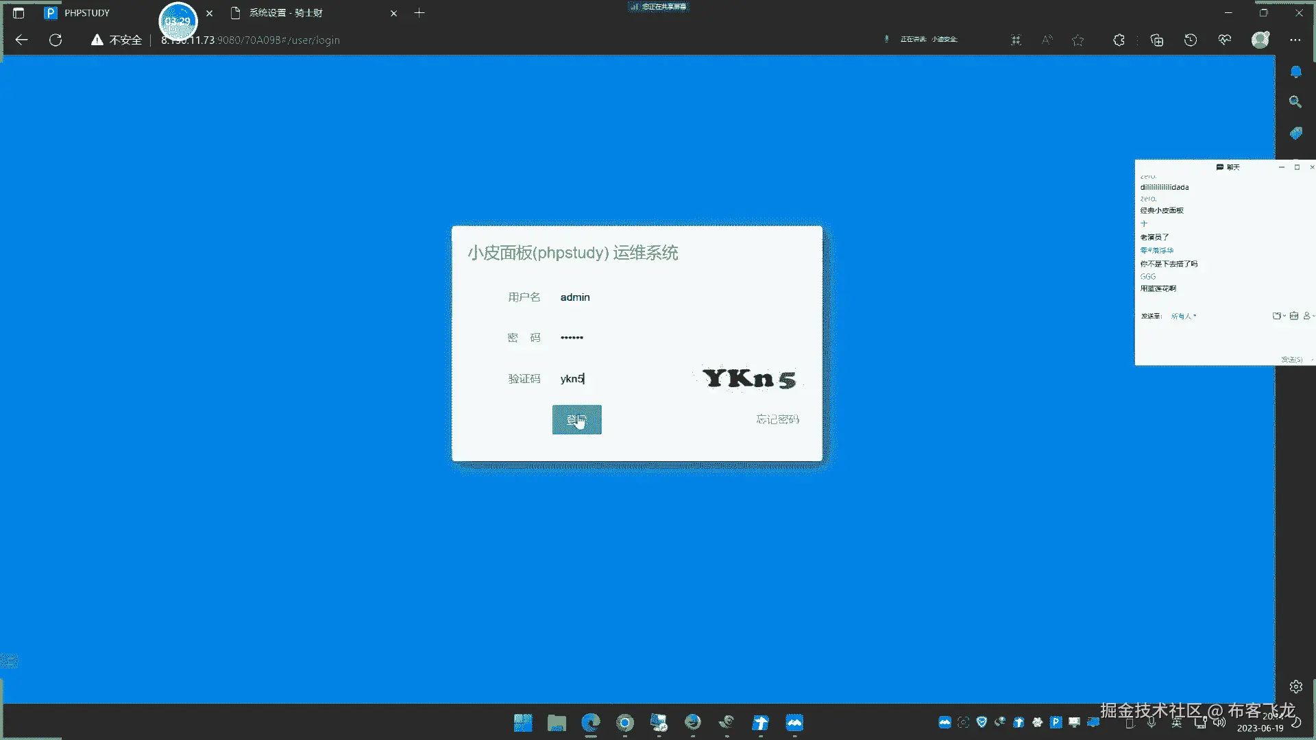Open File Explorer from the taskbar
Image resolution: width=1316 pixels, height=740 pixels.
[x=557, y=723]
